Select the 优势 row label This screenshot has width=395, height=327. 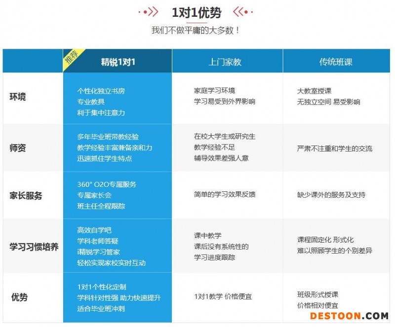[19, 297]
